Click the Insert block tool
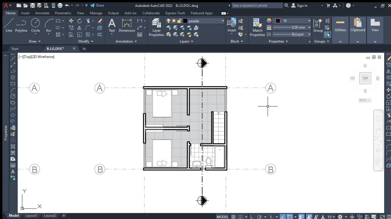The height and width of the screenshot is (219, 391). 232,25
